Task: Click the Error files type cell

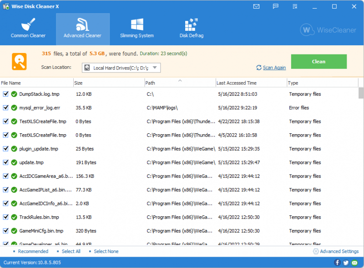Action: coord(299,108)
